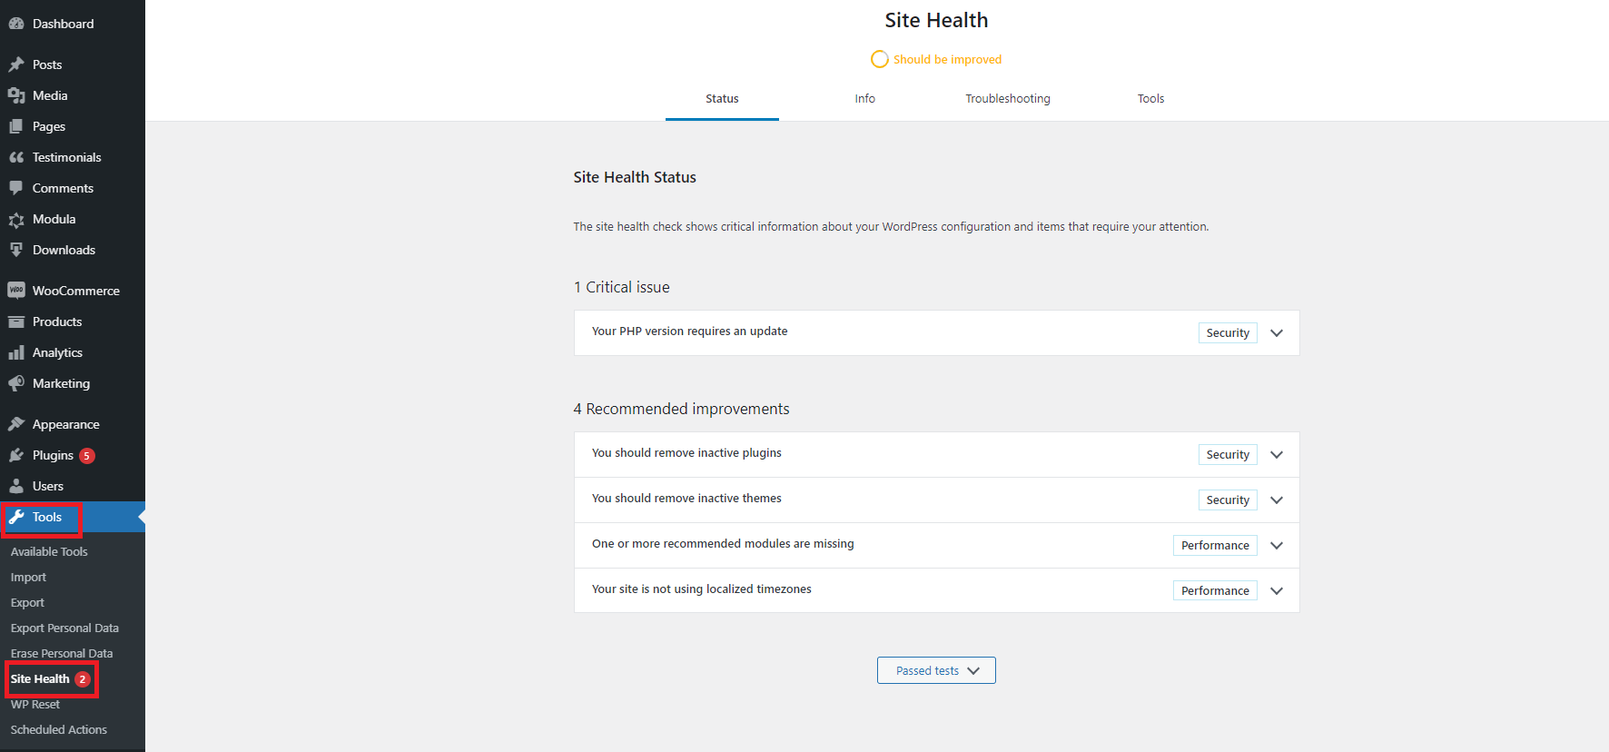This screenshot has width=1609, height=752.
Task: Click the circular Should be improved indicator
Action: [x=880, y=59]
